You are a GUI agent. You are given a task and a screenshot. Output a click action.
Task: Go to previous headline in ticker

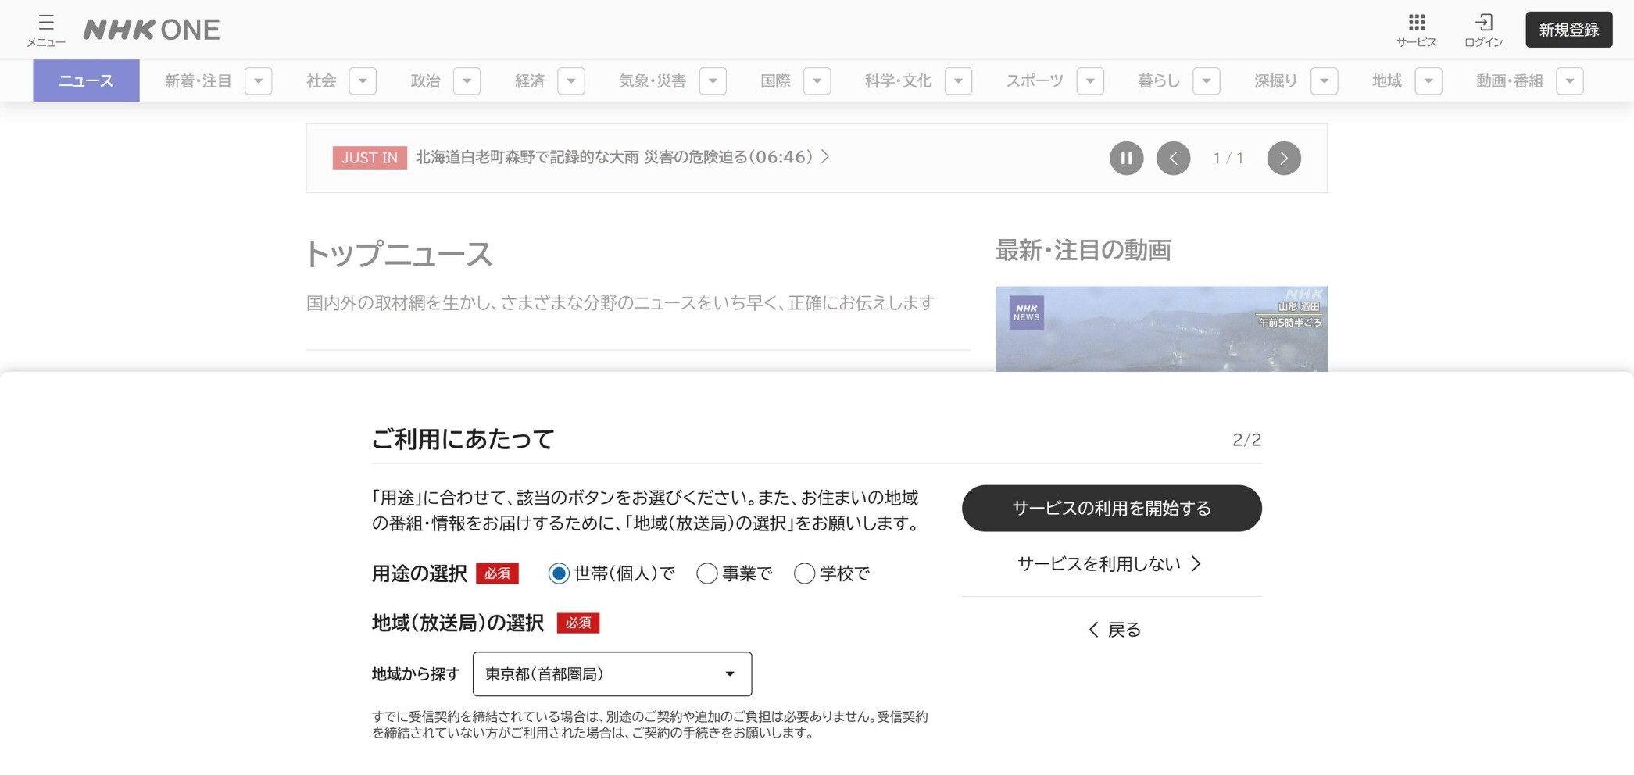click(x=1173, y=158)
